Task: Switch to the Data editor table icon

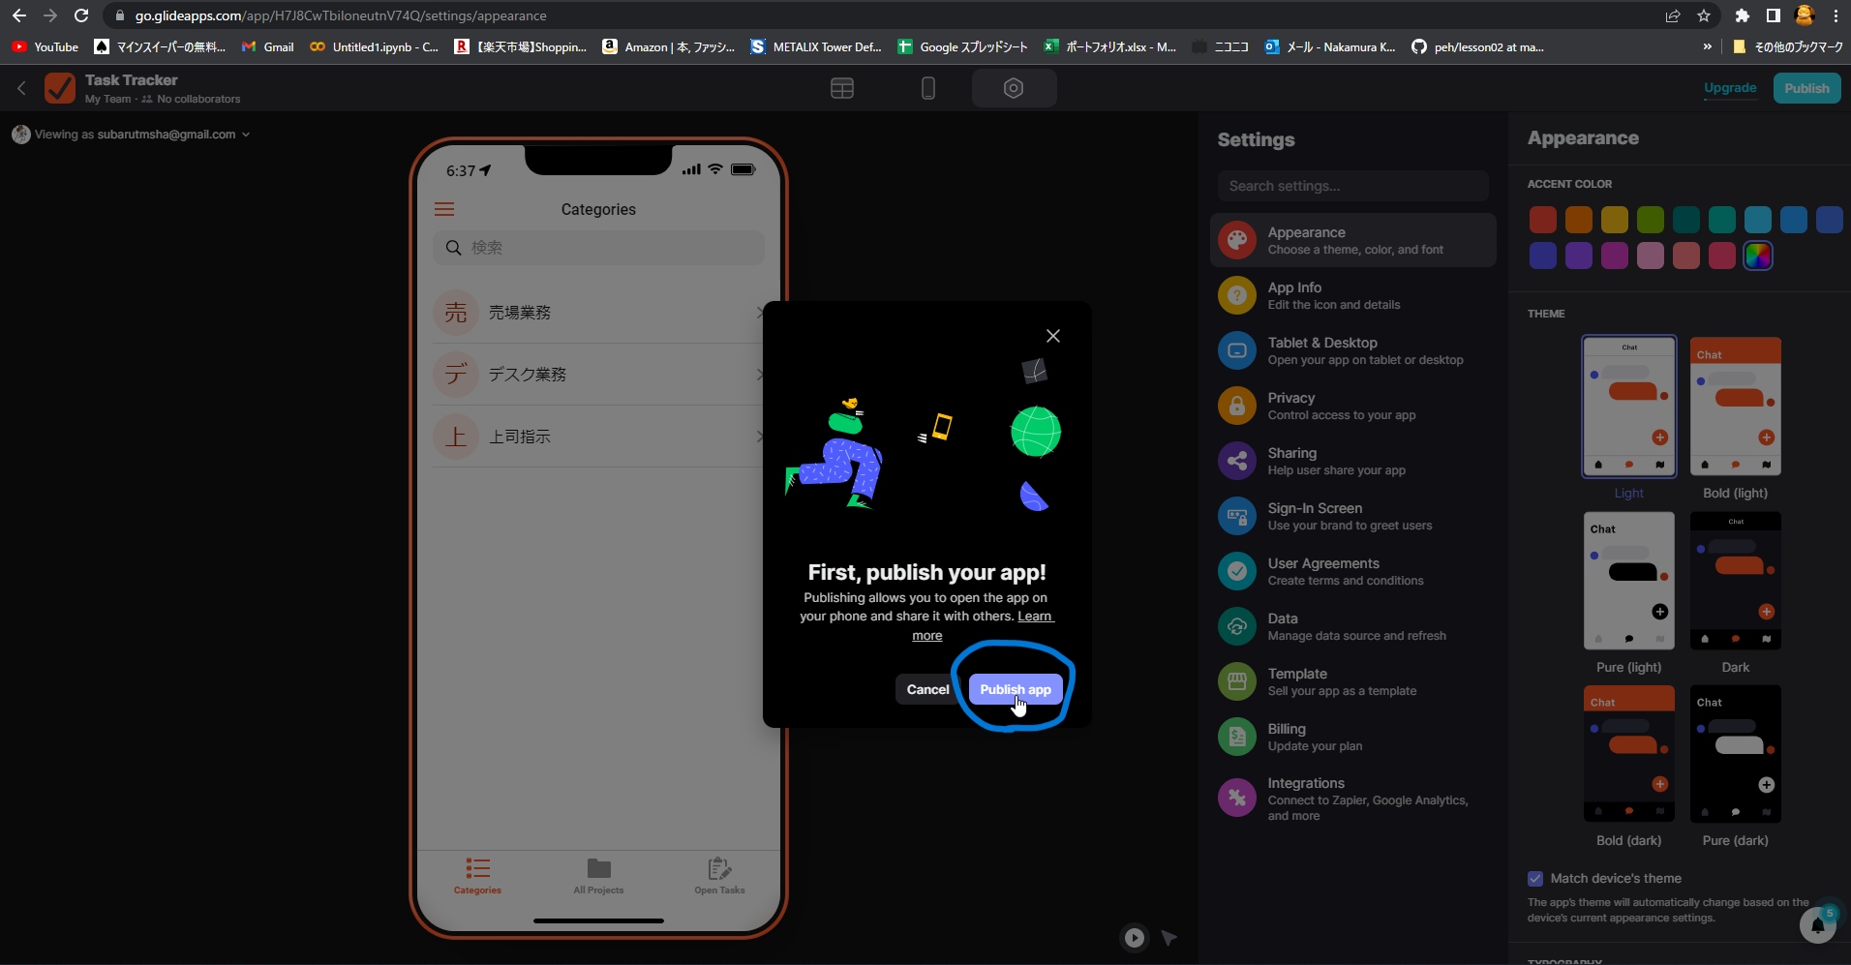Action: (x=842, y=88)
